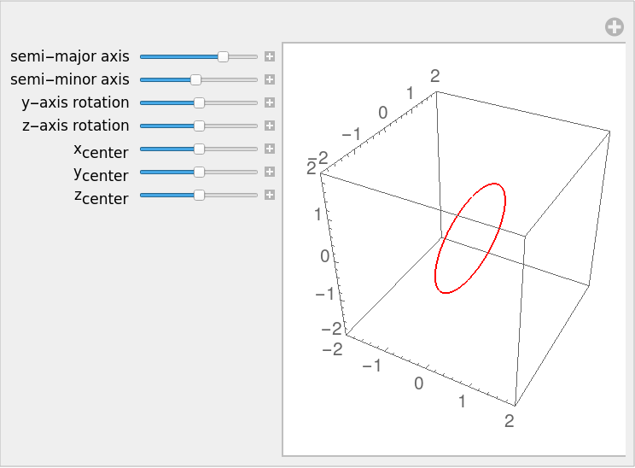
Task: Expand the z-axis rotation plus control
Action: (269, 126)
